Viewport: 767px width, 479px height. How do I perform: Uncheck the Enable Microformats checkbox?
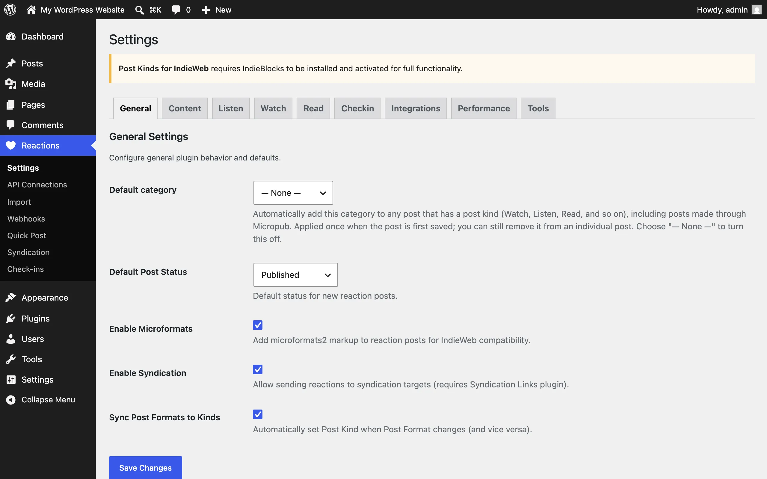click(258, 325)
